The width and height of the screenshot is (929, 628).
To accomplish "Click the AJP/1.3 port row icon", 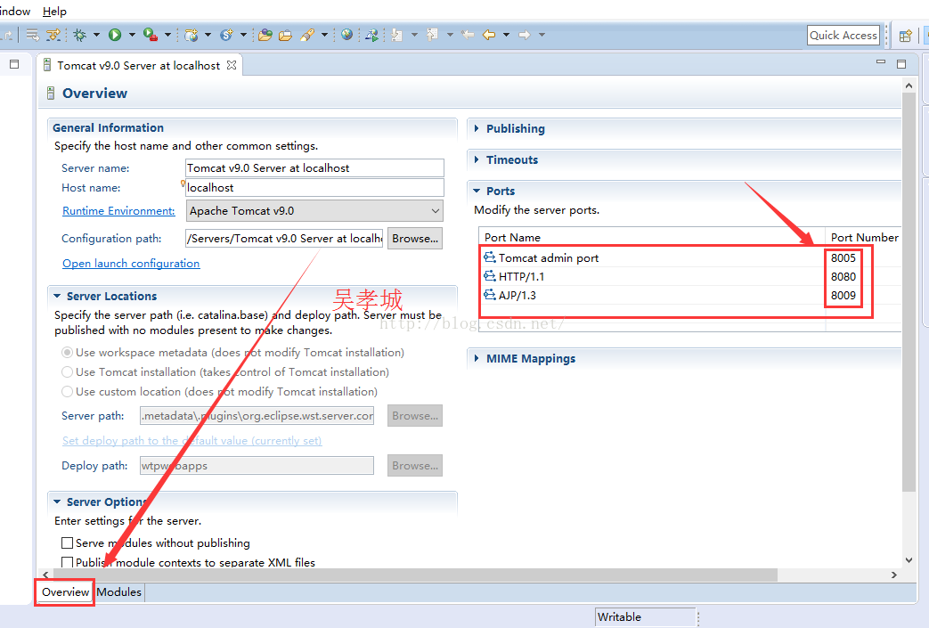I will 489,295.
